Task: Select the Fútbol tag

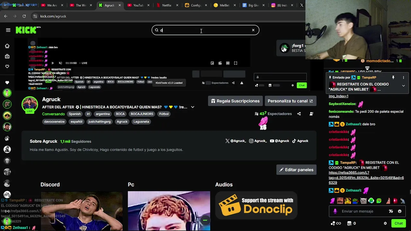Action: 164,114
